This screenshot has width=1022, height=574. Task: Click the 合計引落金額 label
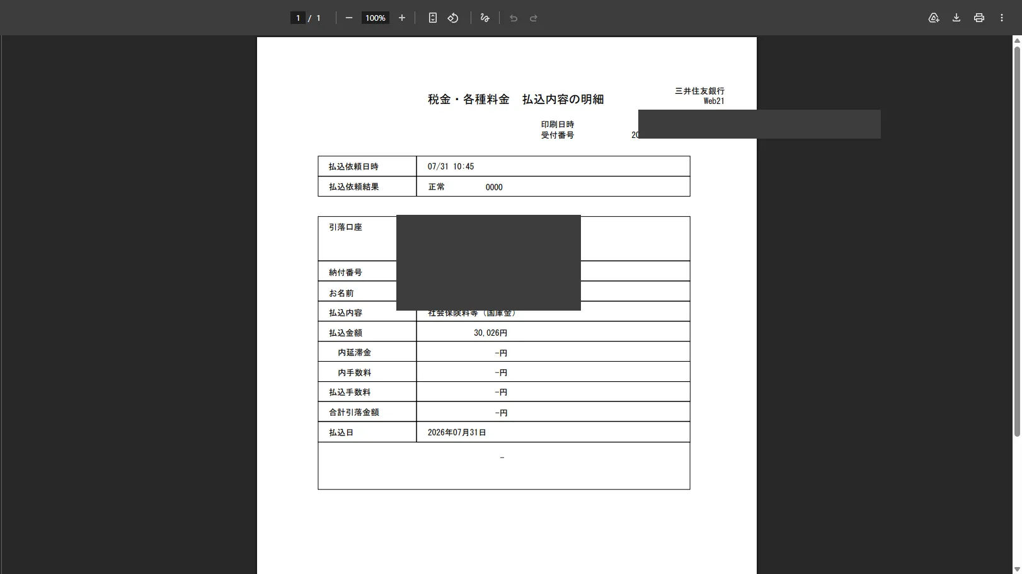pyautogui.click(x=354, y=413)
